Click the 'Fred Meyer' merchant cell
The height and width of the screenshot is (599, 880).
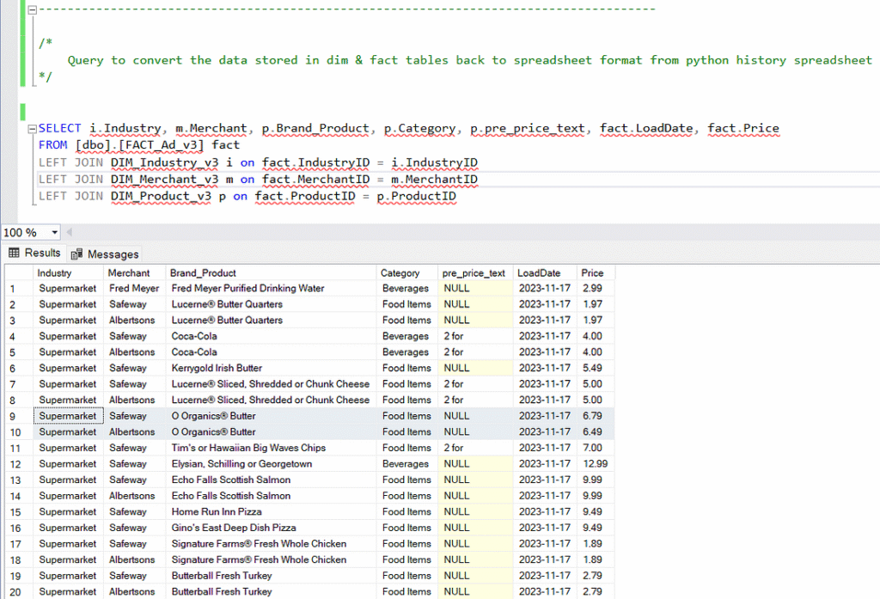tap(134, 289)
